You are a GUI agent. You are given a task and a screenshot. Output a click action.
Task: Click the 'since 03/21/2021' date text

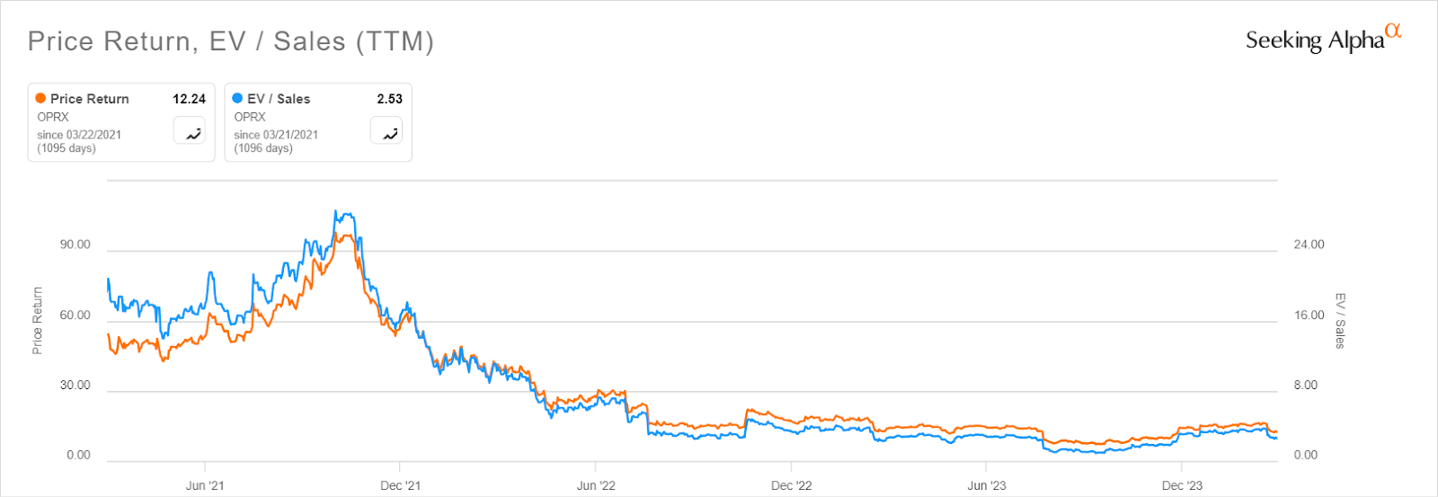(276, 135)
